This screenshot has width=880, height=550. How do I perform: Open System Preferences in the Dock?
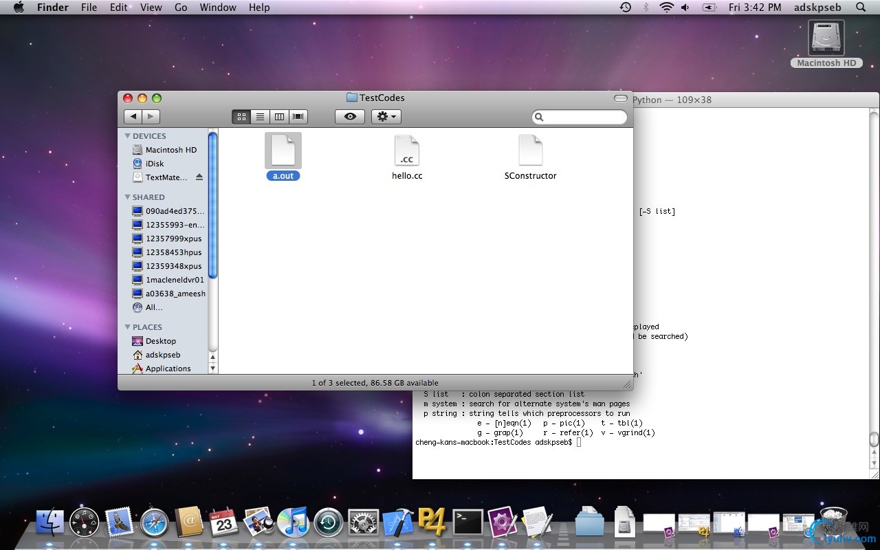click(364, 523)
